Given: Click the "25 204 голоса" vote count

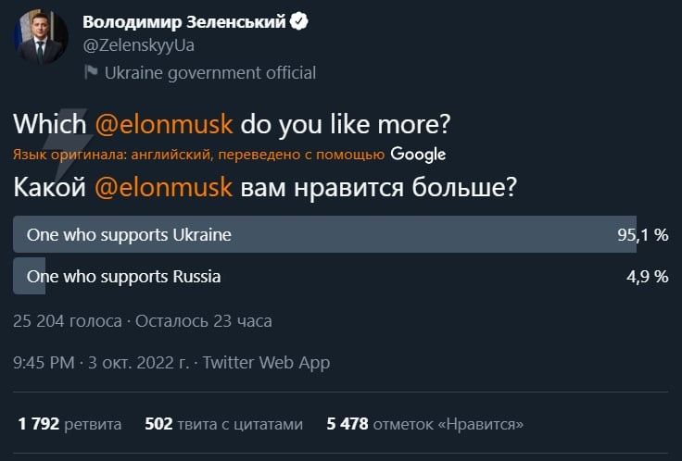Looking at the screenshot, I should tap(68, 321).
